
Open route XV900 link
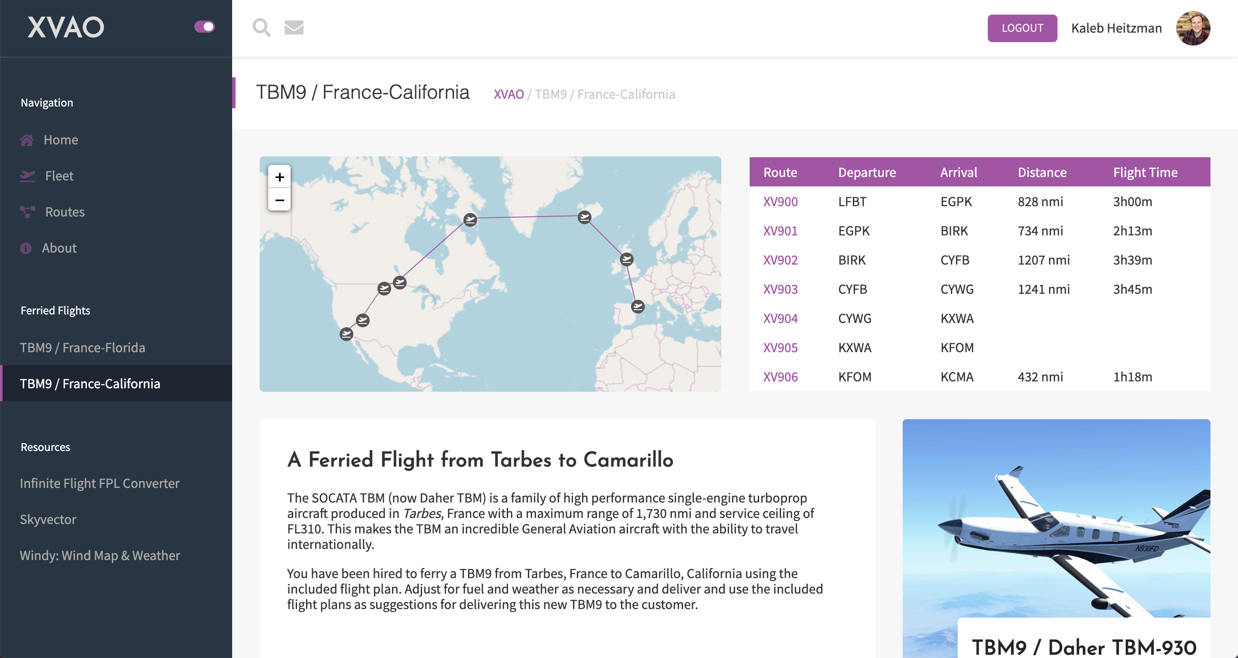pyautogui.click(x=780, y=201)
